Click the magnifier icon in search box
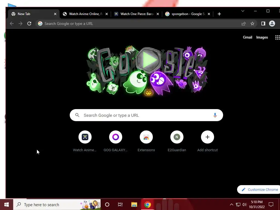This screenshot has width=280, height=210. [x=77, y=115]
